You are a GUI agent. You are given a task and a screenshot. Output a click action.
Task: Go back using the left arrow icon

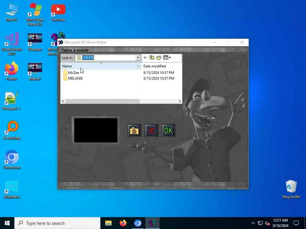(x=145, y=58)
